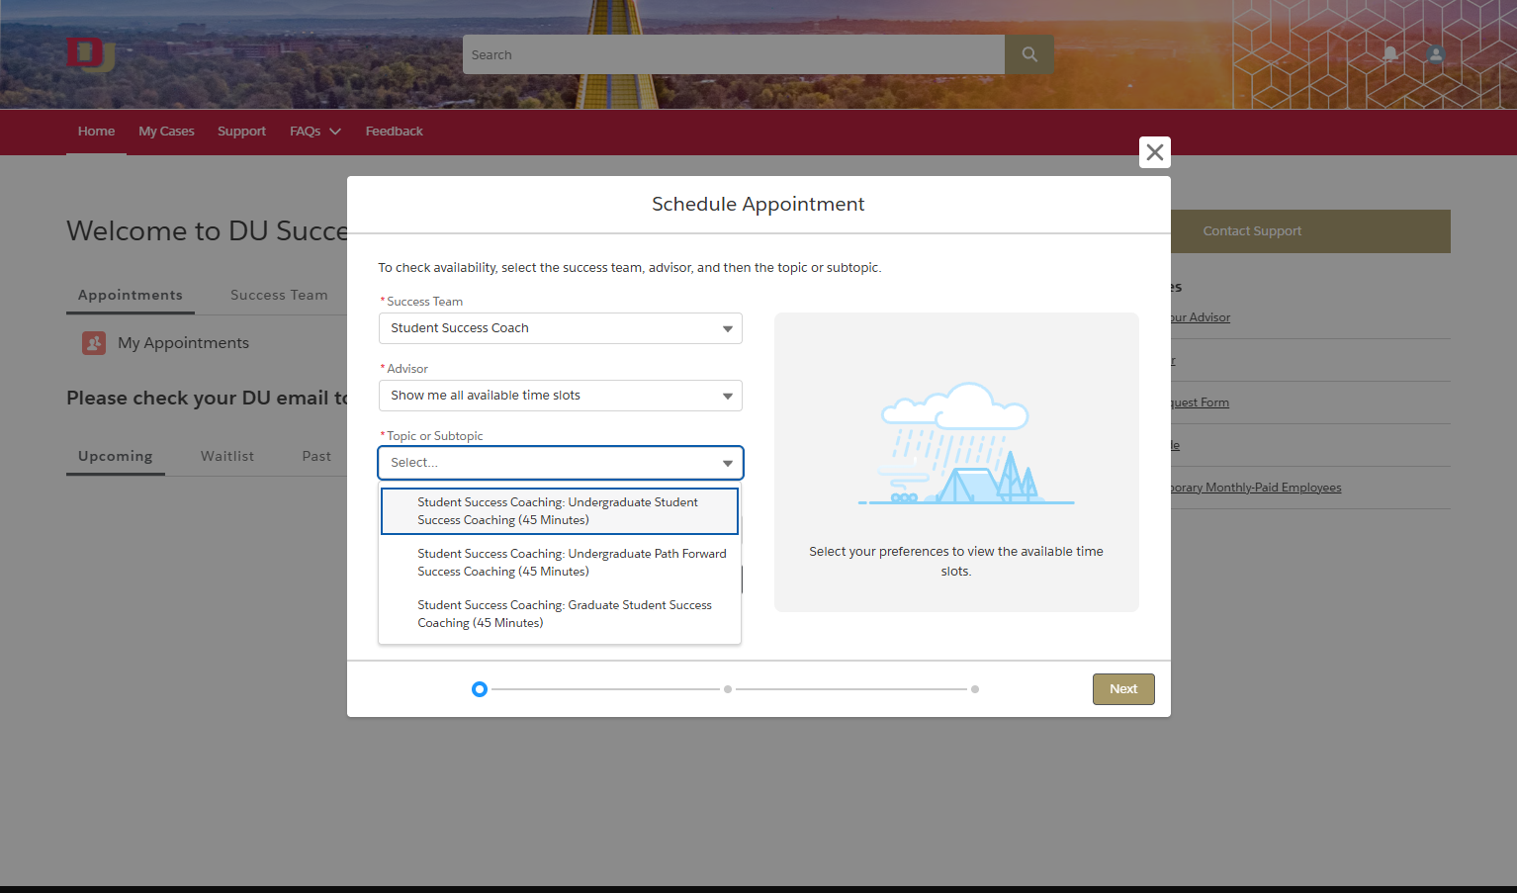Close the Schedule Appointment dialog
The width and height of the screenshot is (1517, 893).
point(1155,152)
